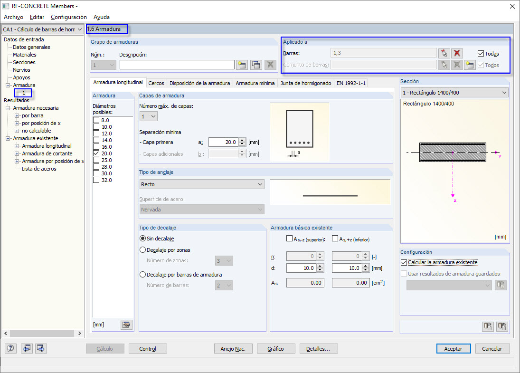520x373 pixels.
Task: Click the Gráfico button
Action: pos(276,349)
